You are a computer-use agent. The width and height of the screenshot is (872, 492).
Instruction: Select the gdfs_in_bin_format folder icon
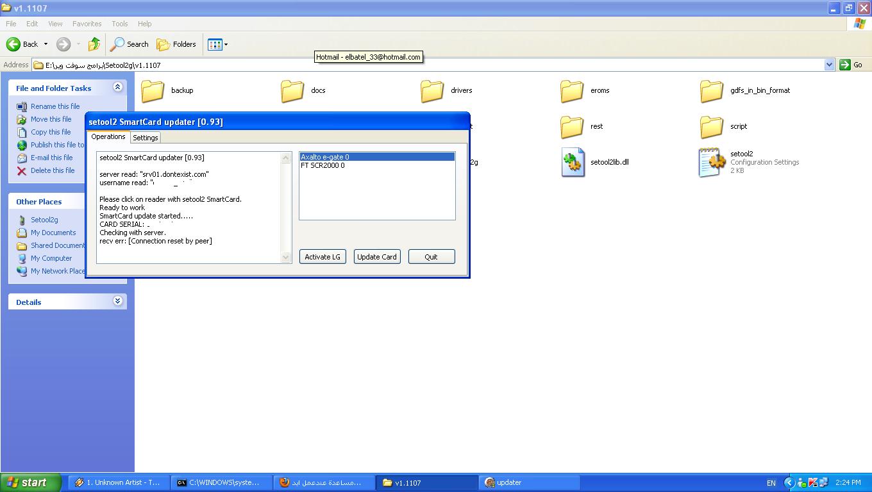click(x=712, y=91)
